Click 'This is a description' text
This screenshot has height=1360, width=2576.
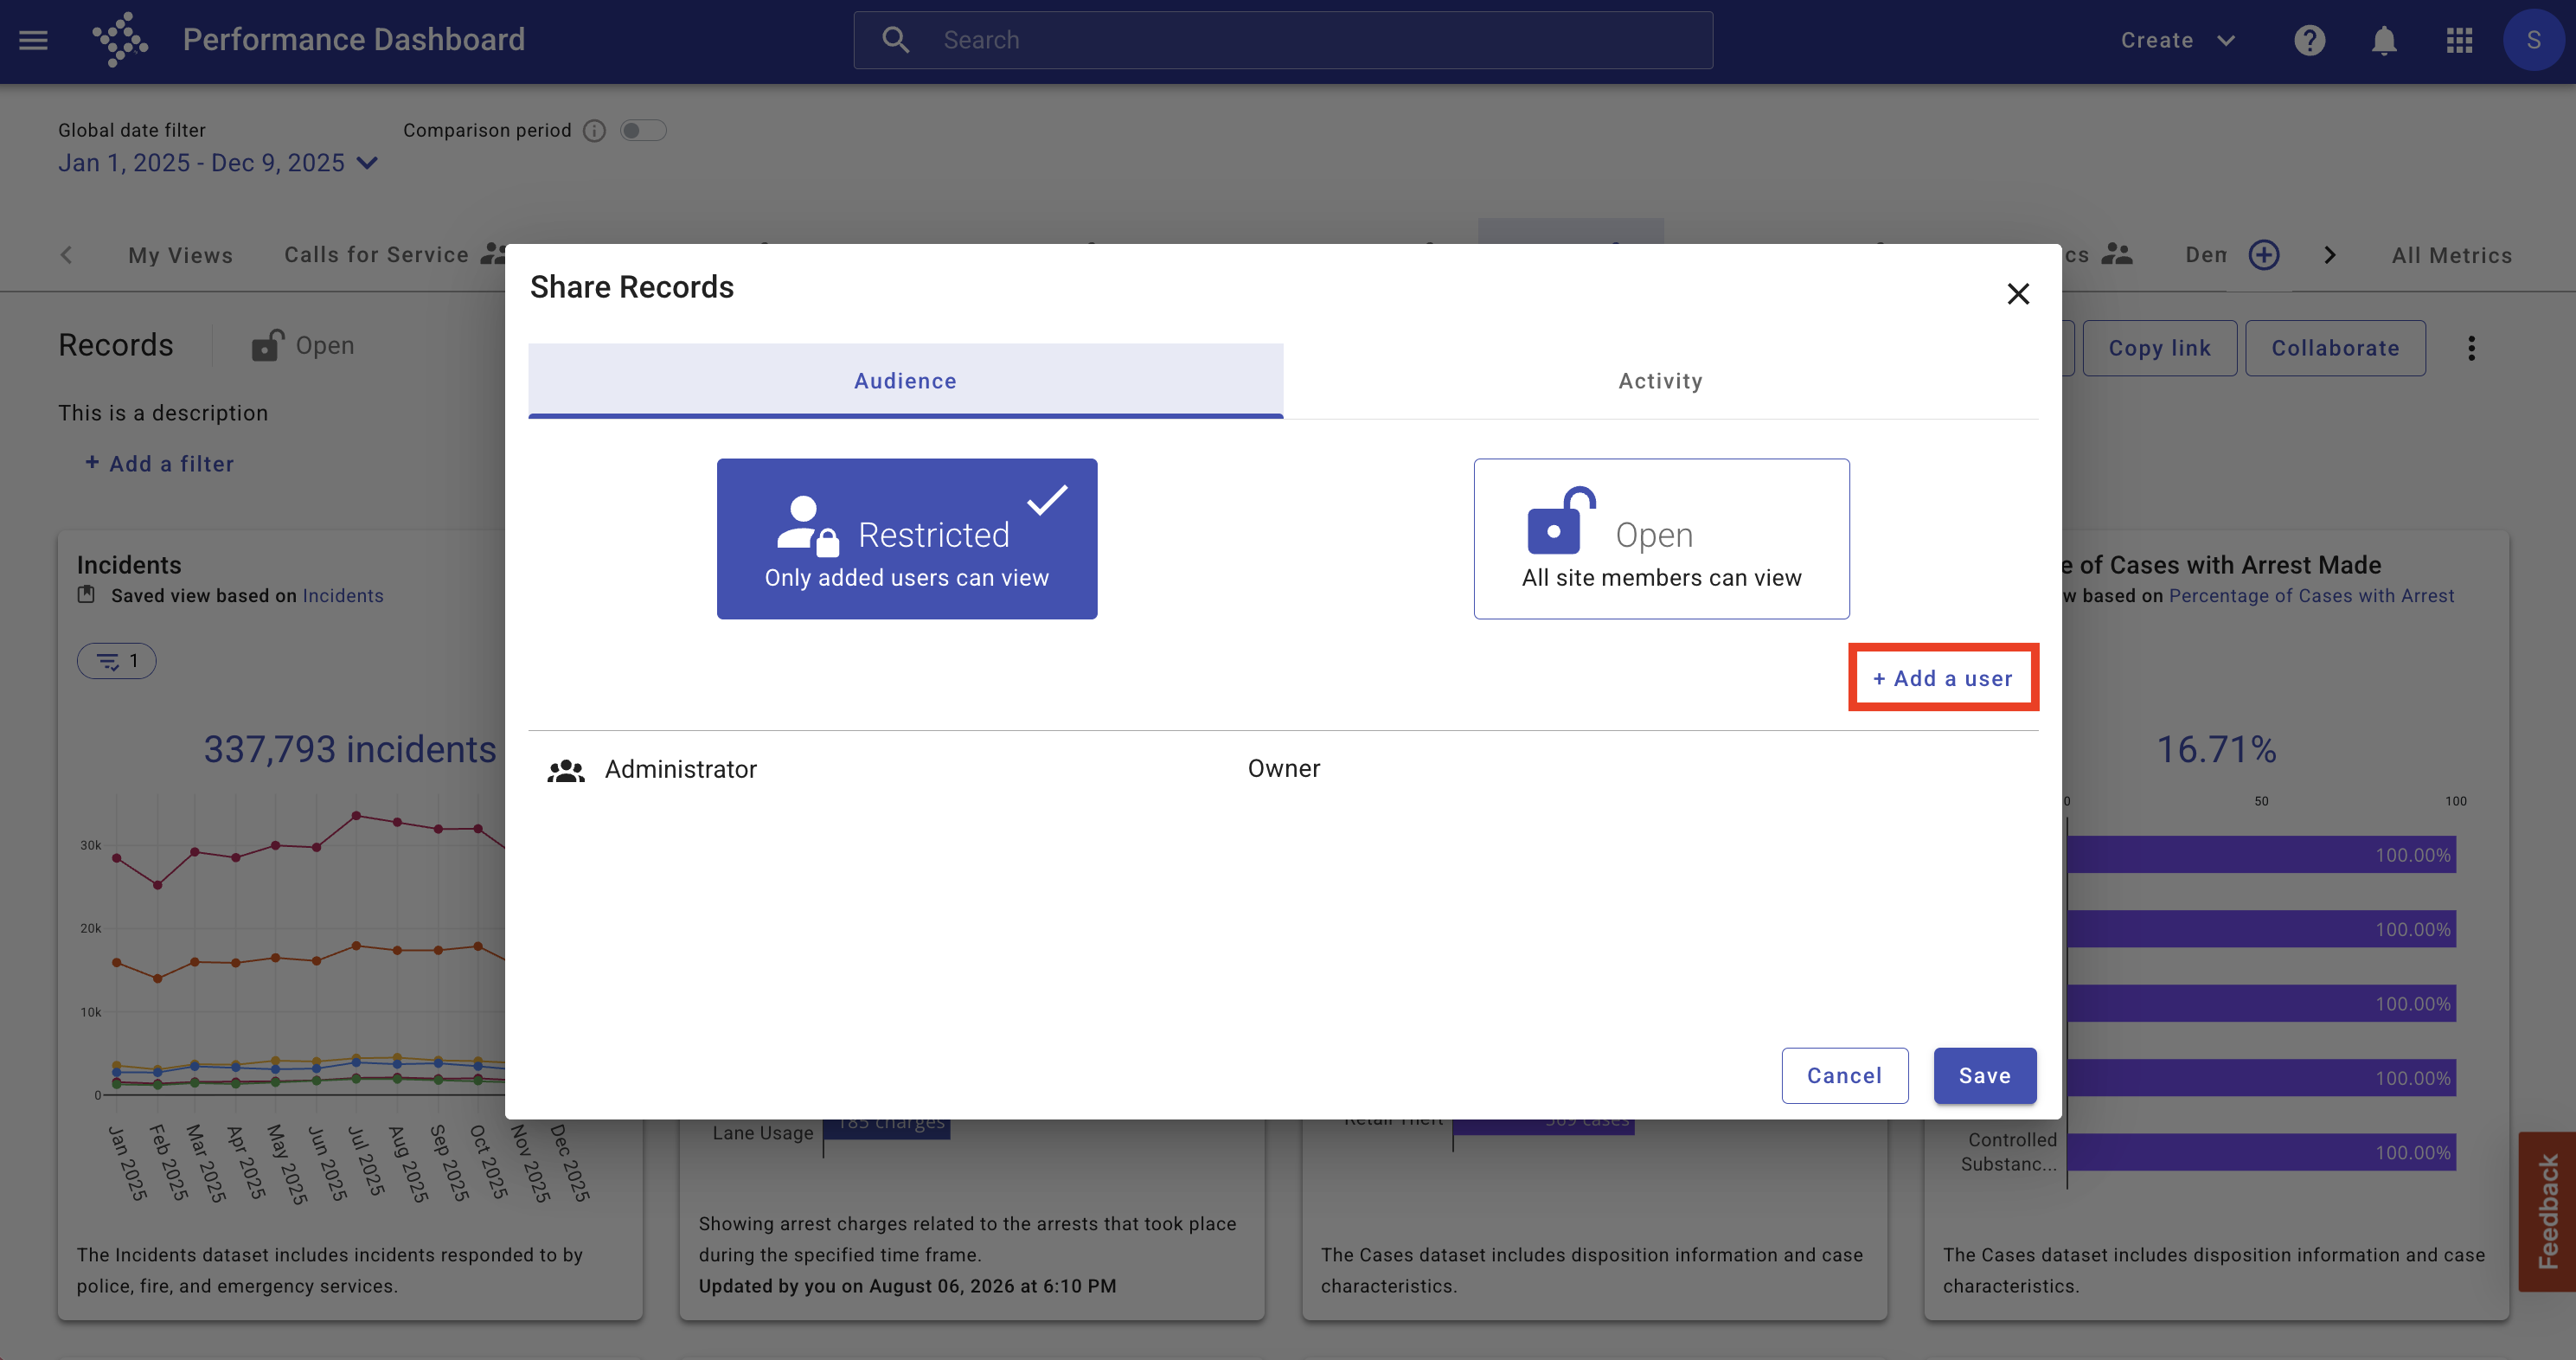(163, 413)
